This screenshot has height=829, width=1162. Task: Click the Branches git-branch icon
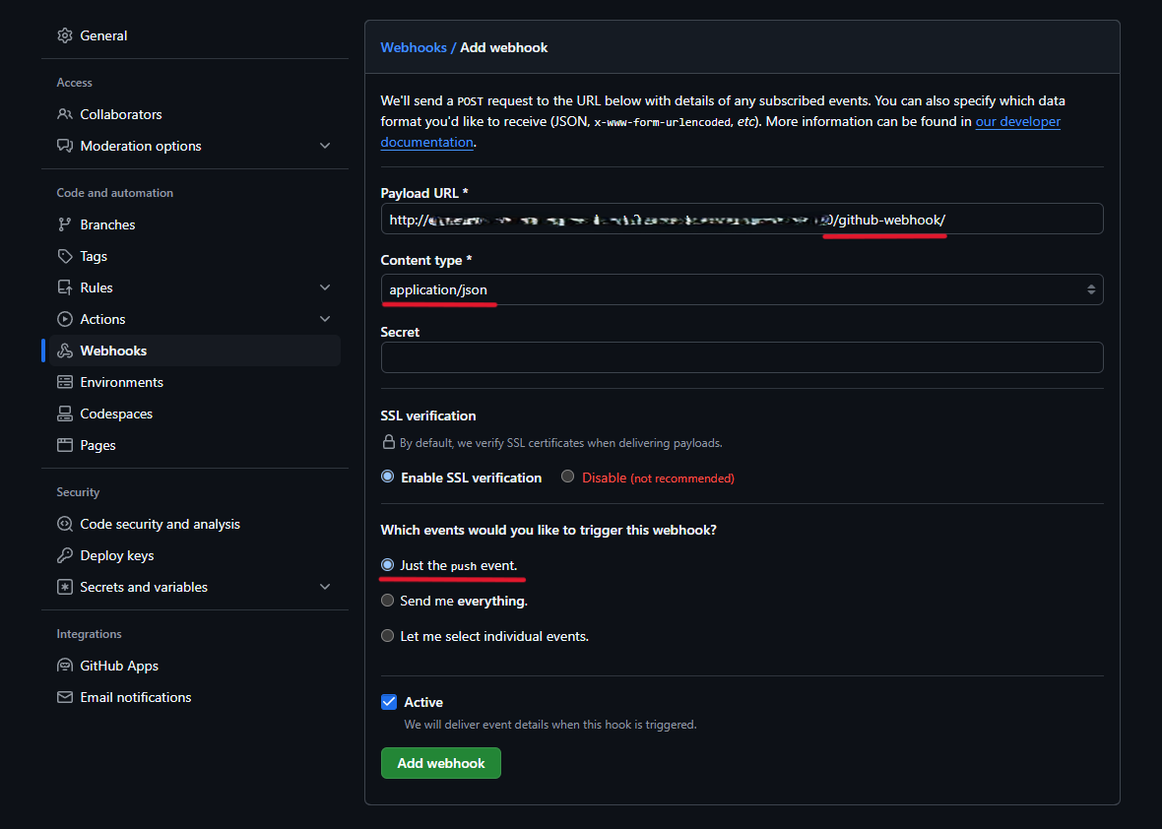(x=65, y=224)
